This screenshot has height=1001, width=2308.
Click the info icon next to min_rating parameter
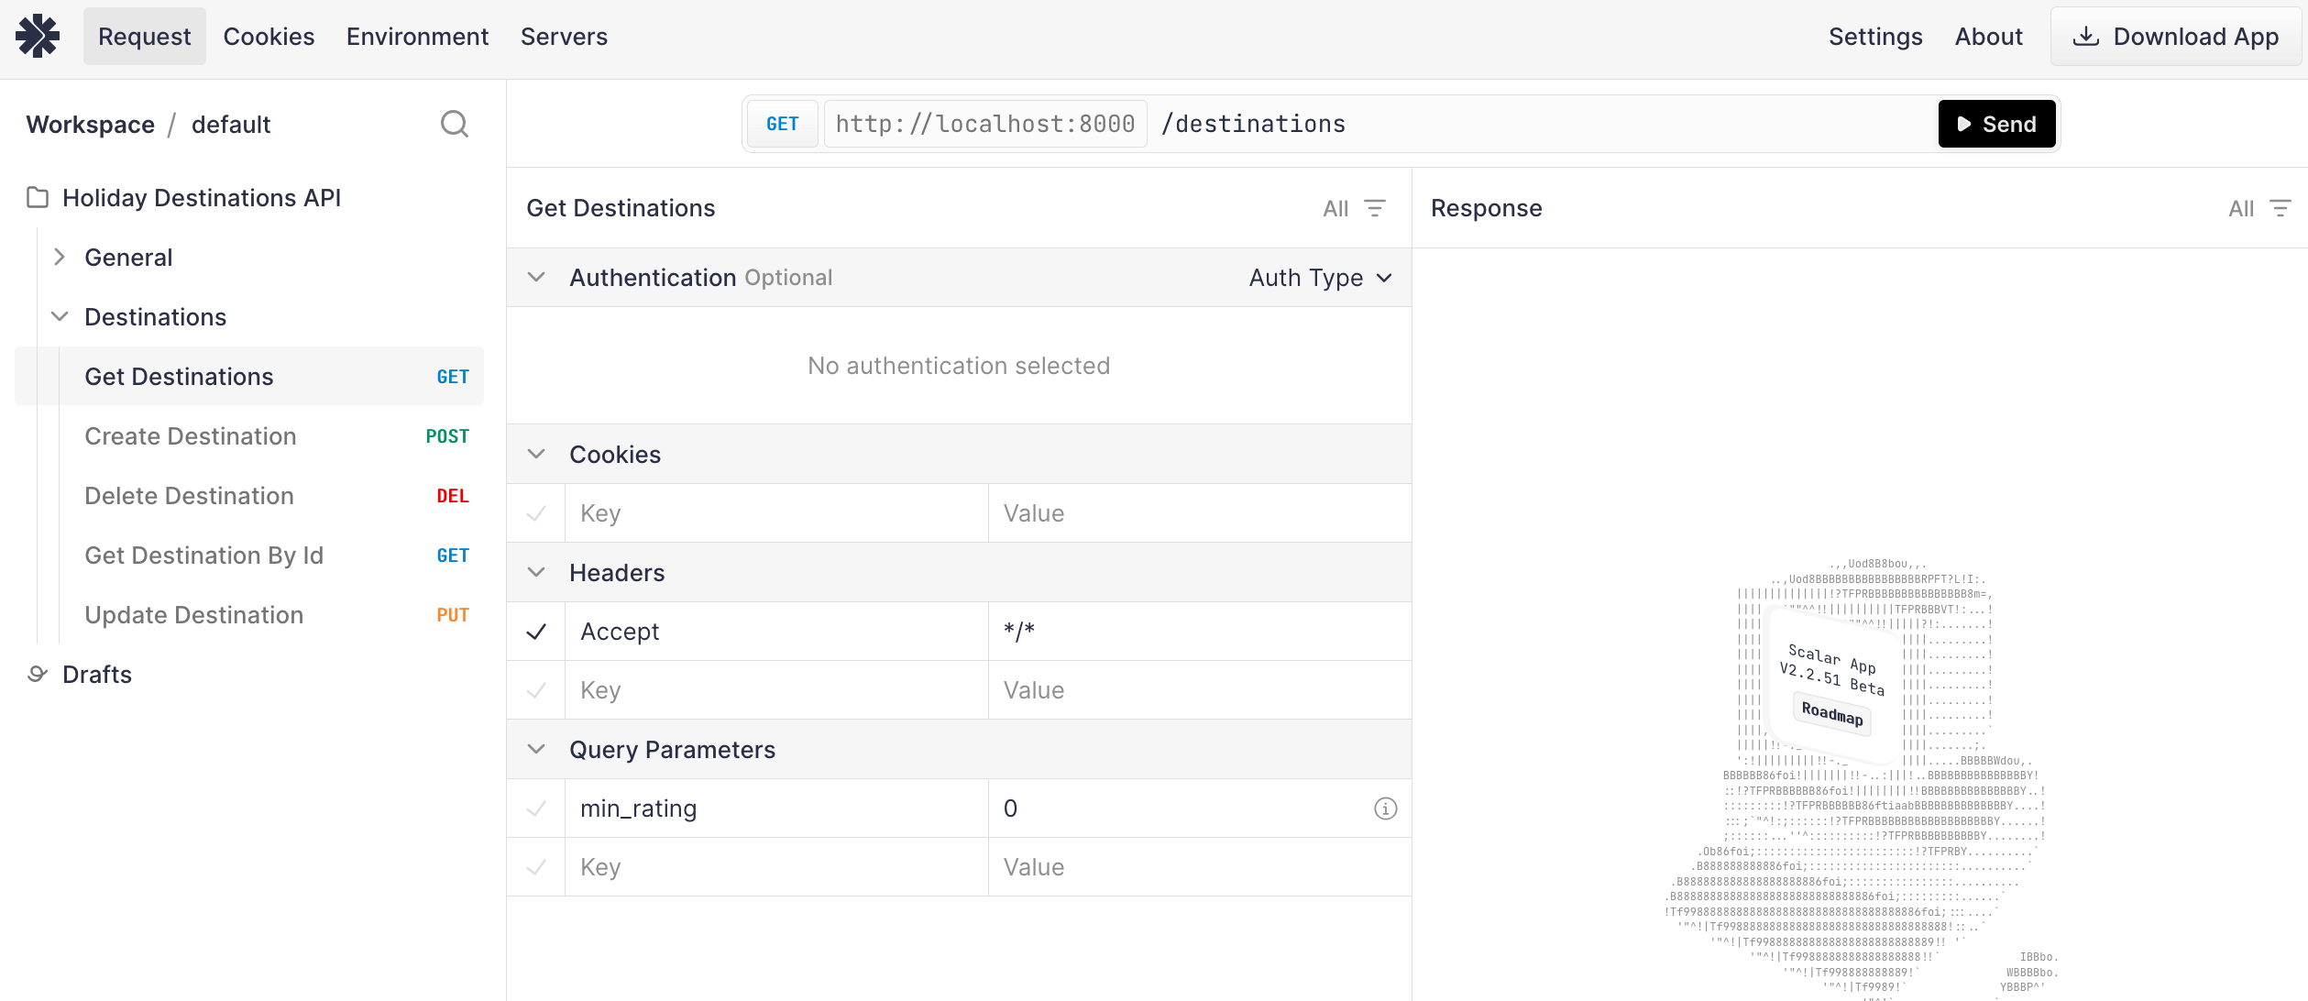coord(1386,808)
